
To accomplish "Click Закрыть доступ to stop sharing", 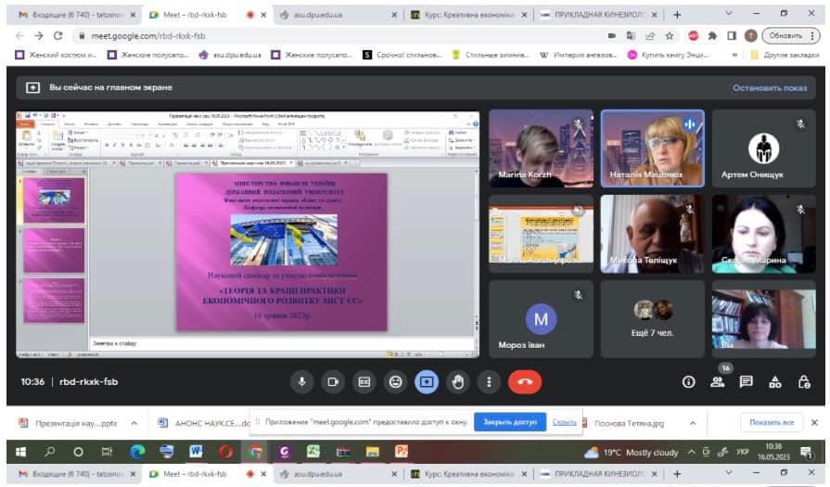I will point(510,422).
